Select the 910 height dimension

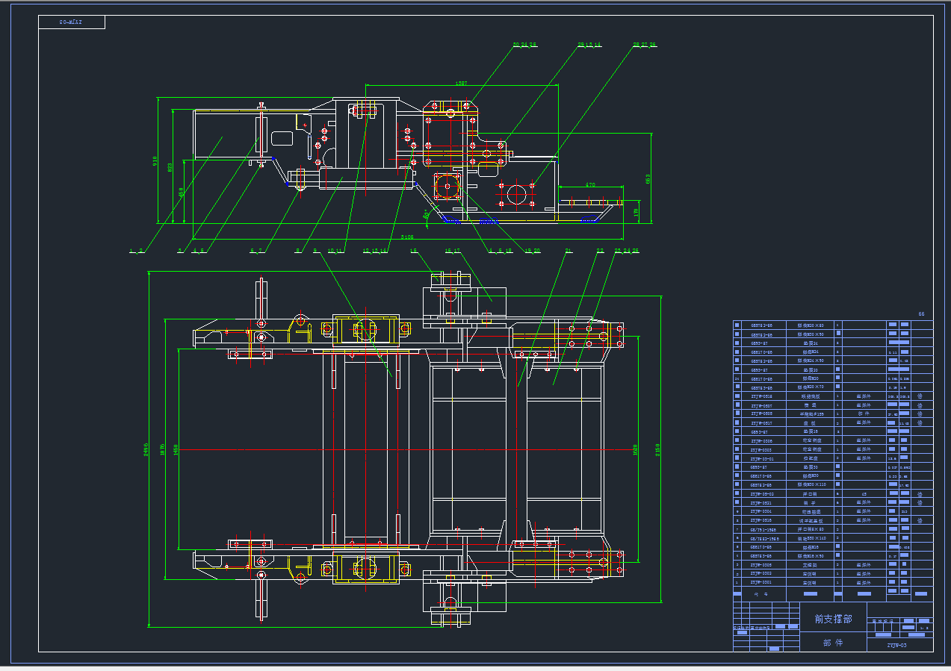[x=155, y=160]
